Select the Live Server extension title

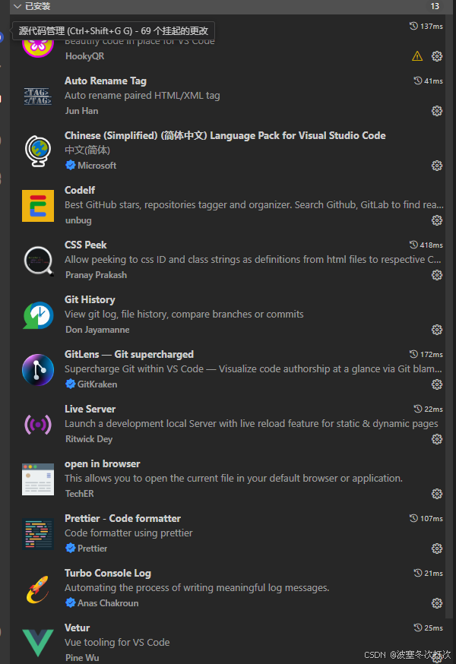(90, 409)
